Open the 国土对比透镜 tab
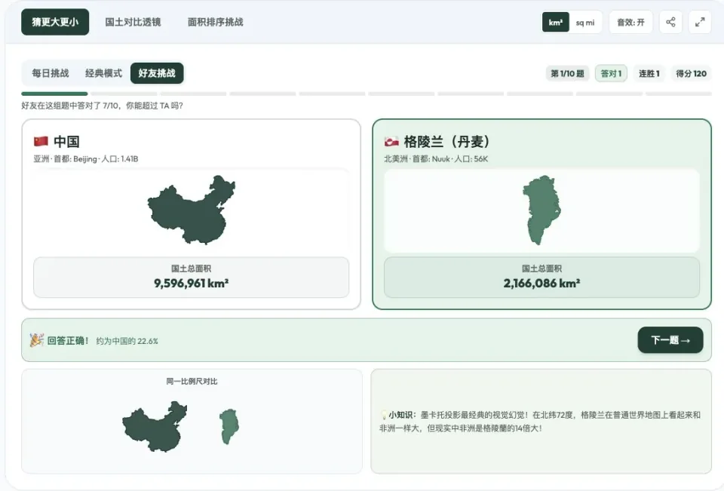The width and height of the screenshot is (724, 491). coord(133,22)
